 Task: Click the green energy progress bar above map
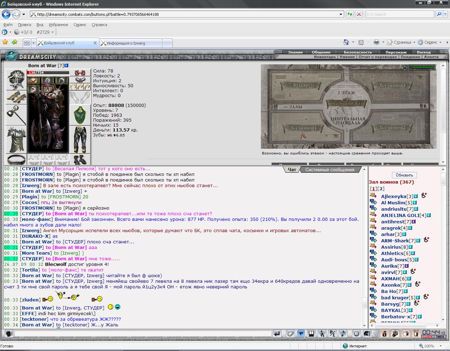coord(423,67)
